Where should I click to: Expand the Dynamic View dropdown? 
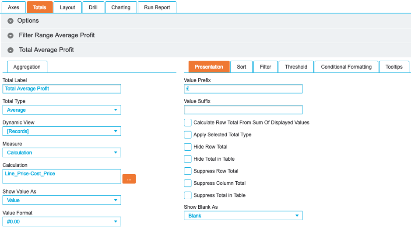62,131
